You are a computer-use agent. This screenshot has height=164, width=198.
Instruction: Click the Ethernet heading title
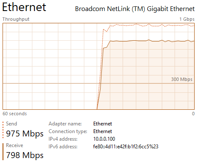[24, 7]
